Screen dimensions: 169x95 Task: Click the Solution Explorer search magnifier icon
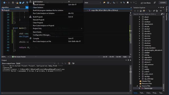point(162,14)
